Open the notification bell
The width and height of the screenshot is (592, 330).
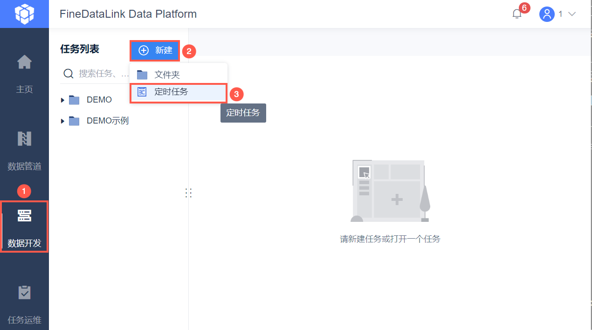tap(517, 14)
